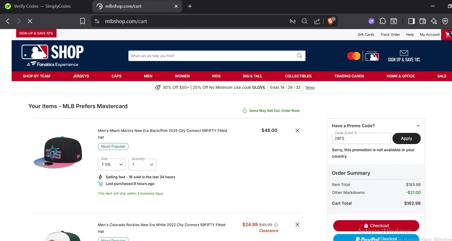Click the Cart Total $162.98 value
This screenshot has height=241, width=452.
click(x=412, y=203)
